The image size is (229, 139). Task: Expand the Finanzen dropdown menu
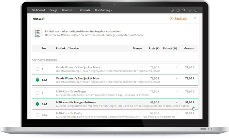pyautogui.click(x=68, y=10)
